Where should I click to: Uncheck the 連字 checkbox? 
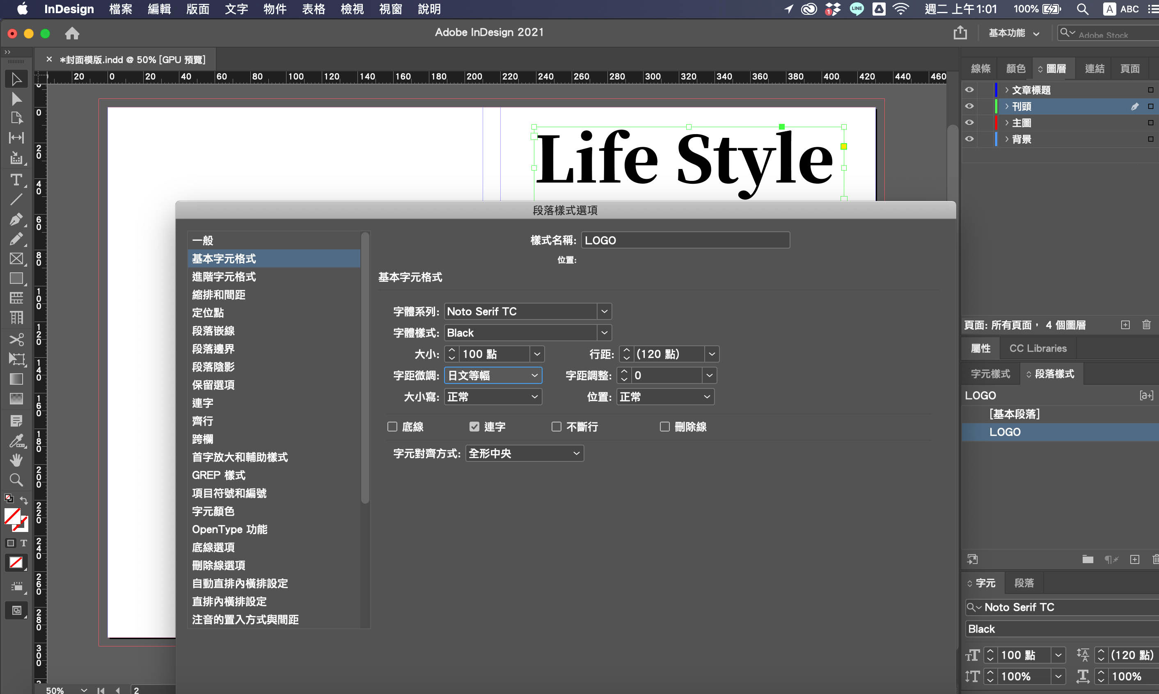pyautogui.click(x=474, y=427)
